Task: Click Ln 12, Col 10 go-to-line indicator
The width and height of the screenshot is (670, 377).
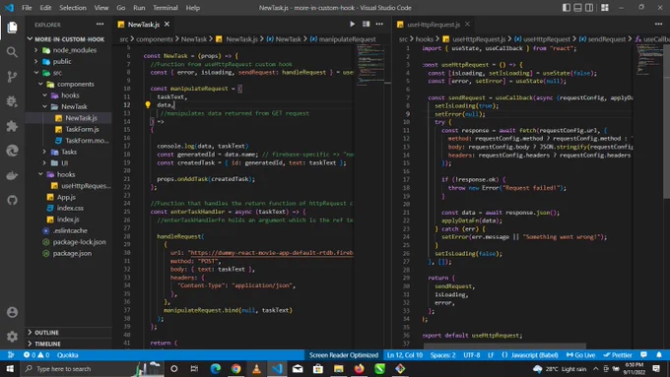Action: point(405,354)
